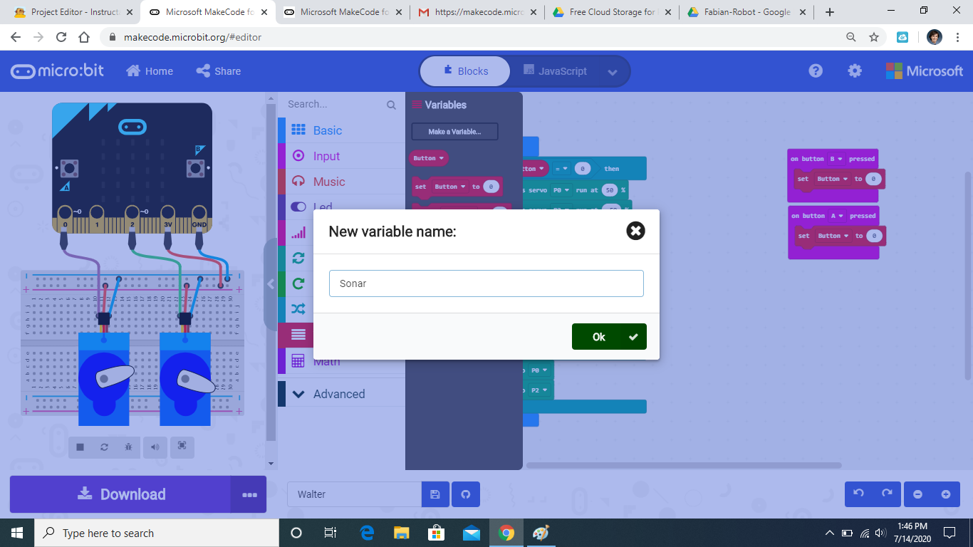Image resolution: width=973 pixels, height=547 pixels.
Task: Save the project with disk icon
Action: (x=435, y=494)
